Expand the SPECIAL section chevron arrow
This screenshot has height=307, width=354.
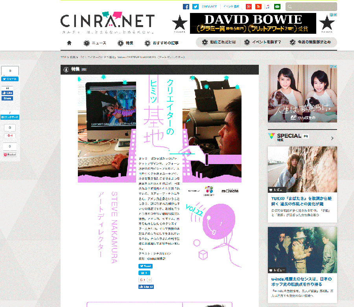point(332,138)
